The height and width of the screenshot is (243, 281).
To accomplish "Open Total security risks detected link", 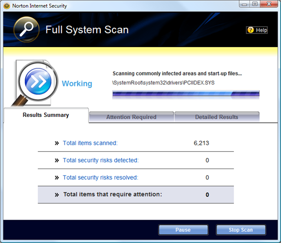I will click(101, 160).
